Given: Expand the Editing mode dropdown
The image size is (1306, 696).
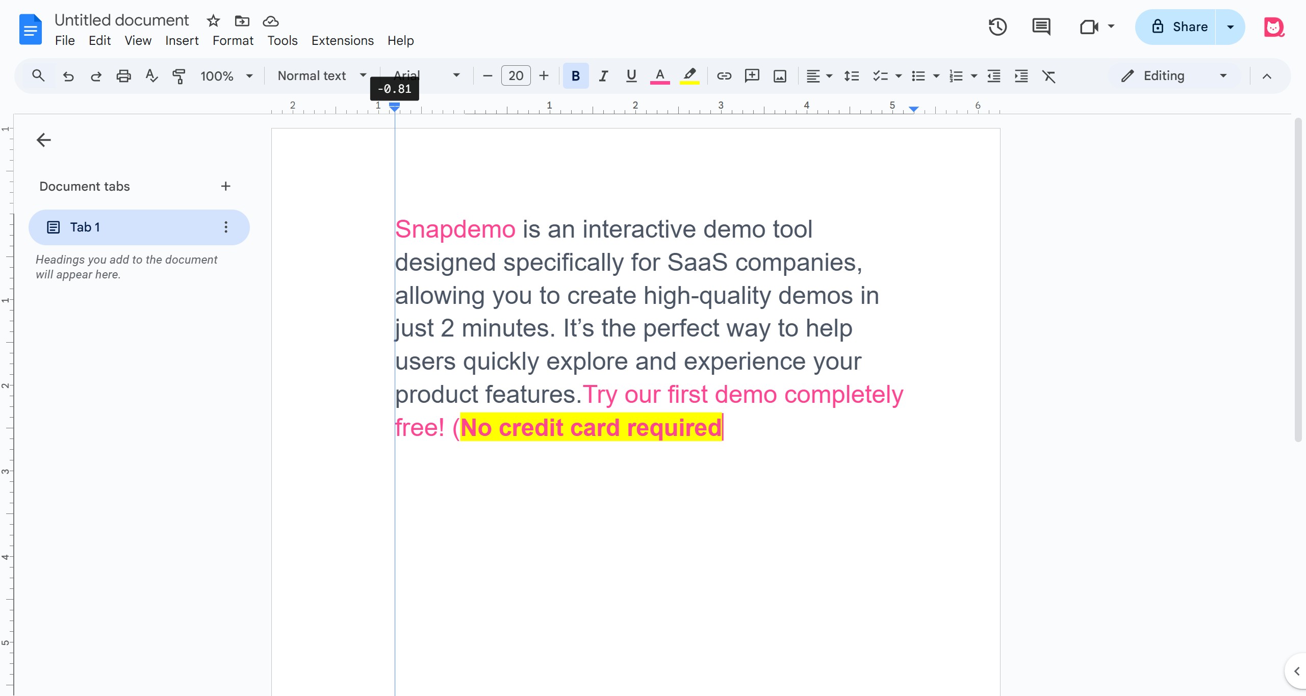Looking at the screenshot, I should pos(1174,76).
